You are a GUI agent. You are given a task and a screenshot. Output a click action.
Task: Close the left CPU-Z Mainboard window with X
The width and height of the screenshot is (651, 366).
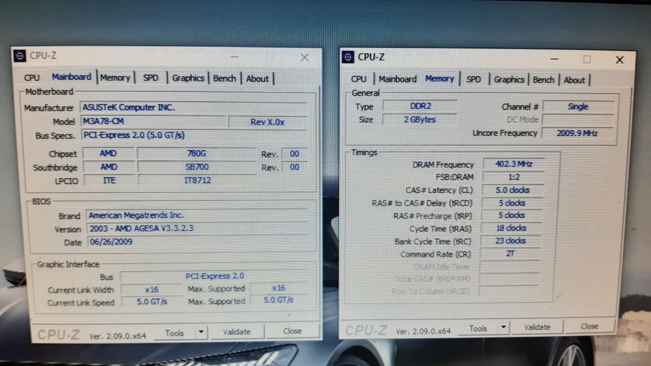tap(304, 57)
